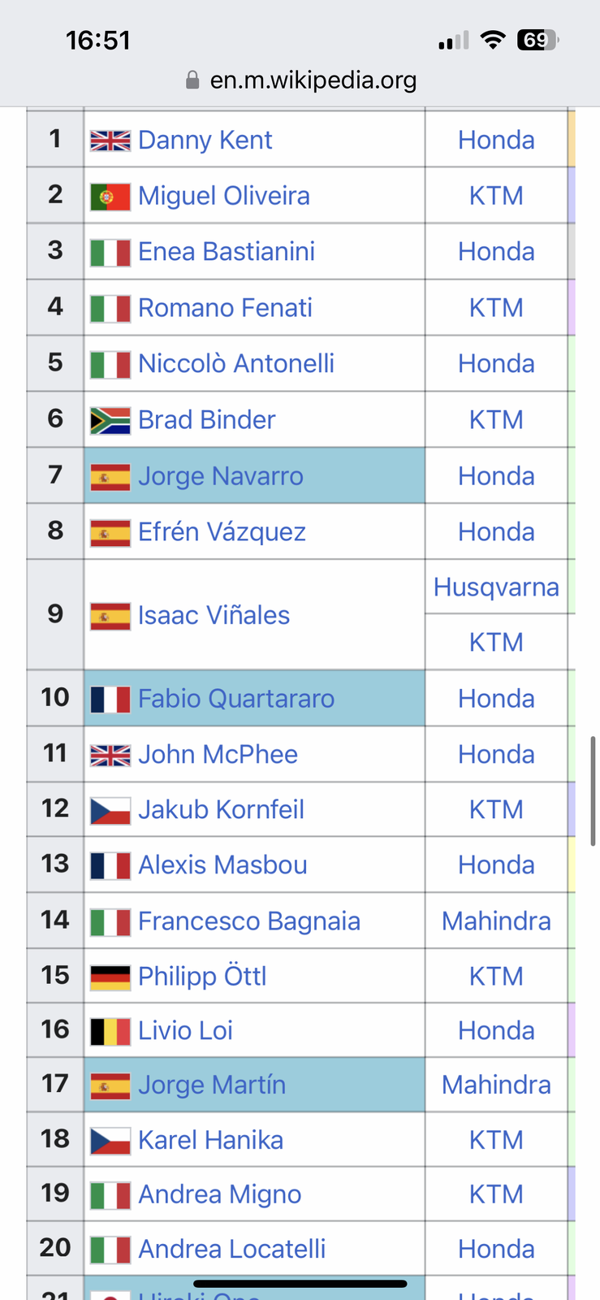Screen dimensions: 600x1300
Task: Click the Belgian flag next to Livio Loi
Action: point(110,1031)
